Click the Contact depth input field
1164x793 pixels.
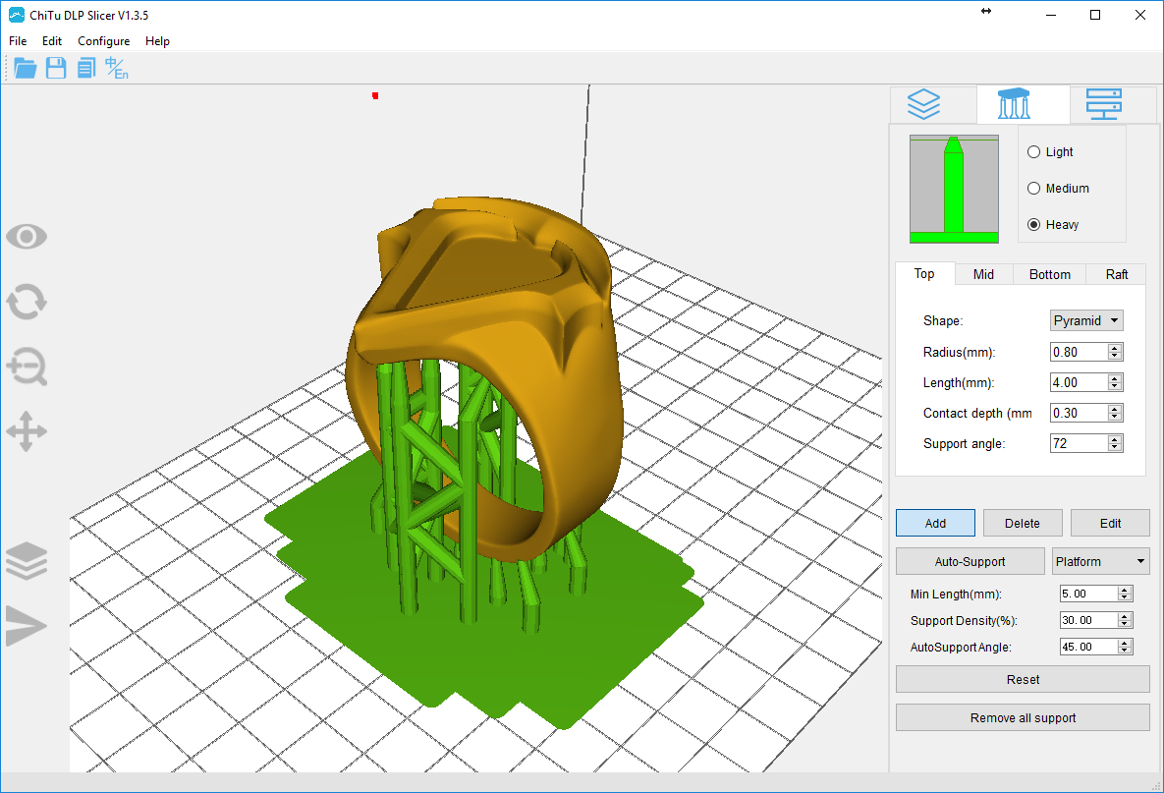(1080, 413)
